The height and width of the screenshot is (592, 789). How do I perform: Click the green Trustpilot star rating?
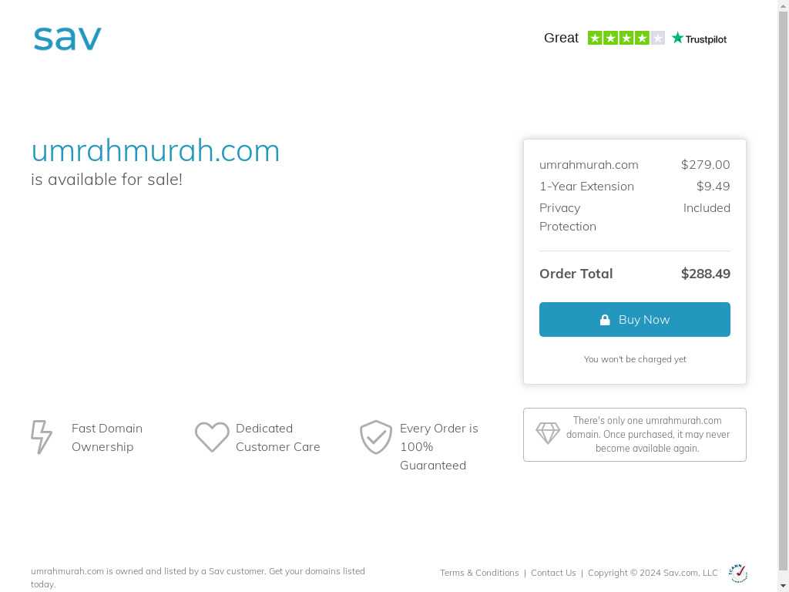point(626,38)
